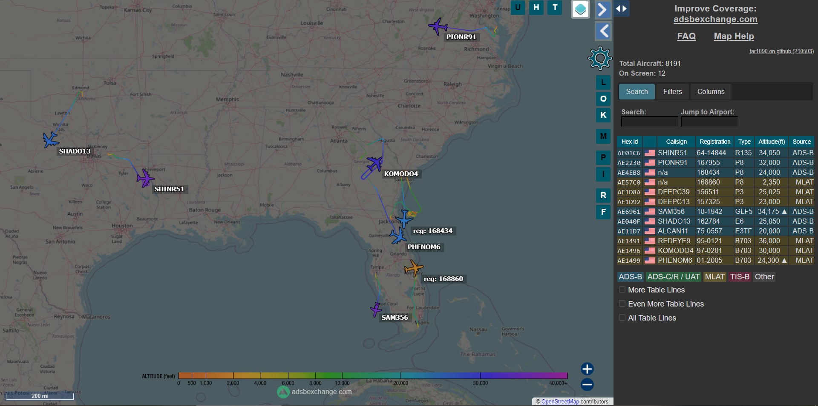Click the ADS-B legend swatch
818x406 pixels.
(630, 277)
